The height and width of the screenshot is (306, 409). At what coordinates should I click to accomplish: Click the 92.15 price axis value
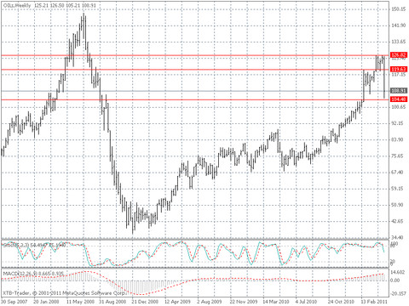[399, 123]
